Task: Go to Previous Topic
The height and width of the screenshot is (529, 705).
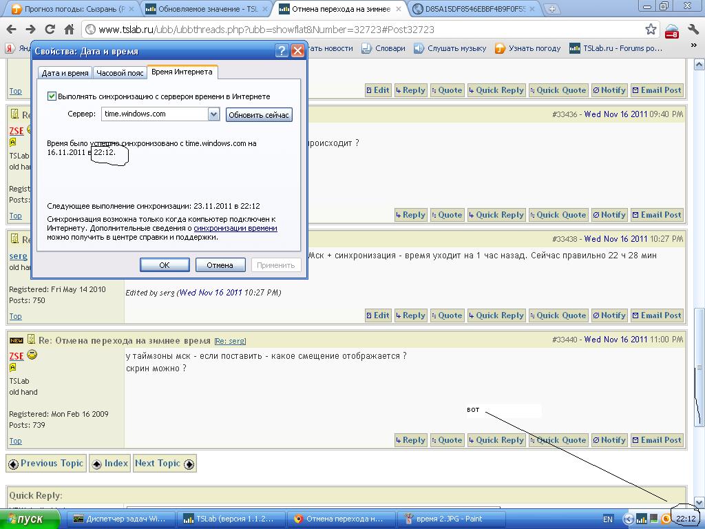Action: 45,464
